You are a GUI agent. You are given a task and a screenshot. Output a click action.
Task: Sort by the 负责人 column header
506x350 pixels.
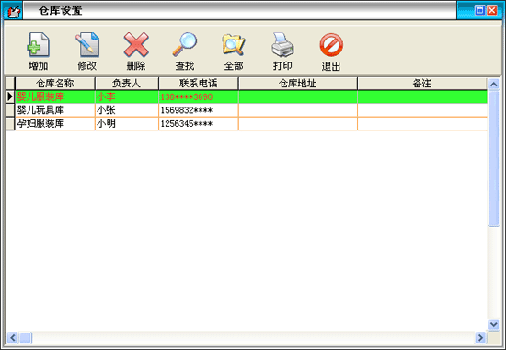point(127,84)
